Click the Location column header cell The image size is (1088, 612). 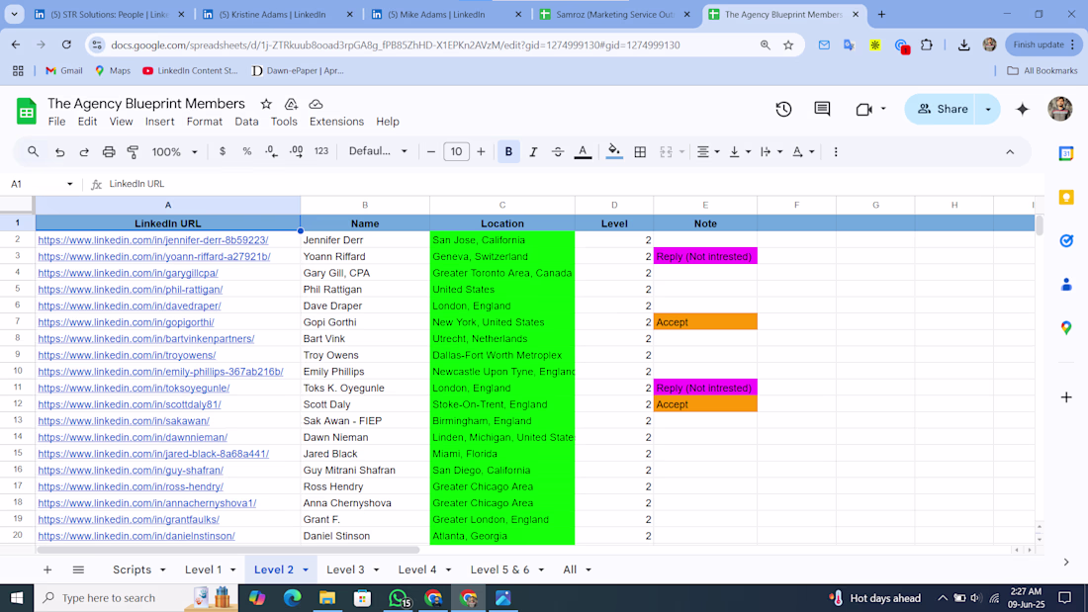pyautogui.click(x=502, y=223)
